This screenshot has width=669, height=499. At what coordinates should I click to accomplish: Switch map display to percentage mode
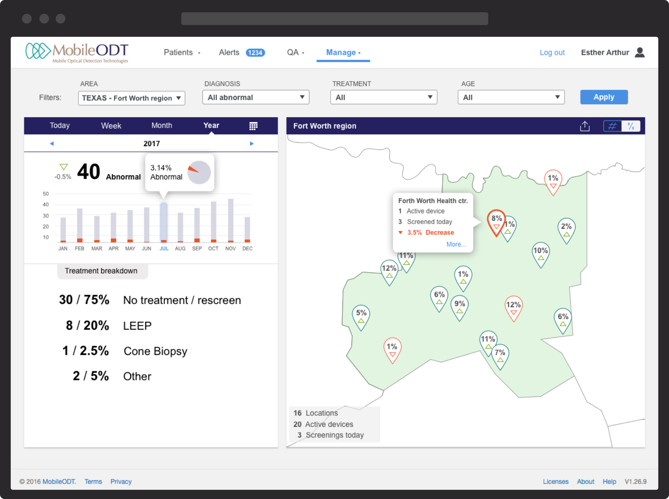coord(632,126)
